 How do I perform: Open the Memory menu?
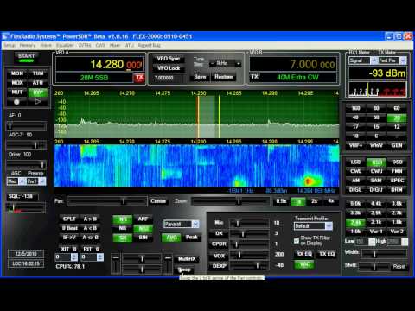[28, 45]
